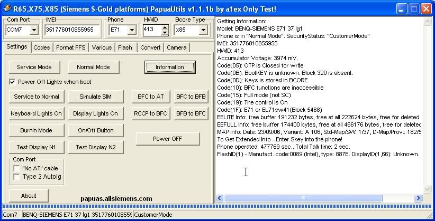435x221 pixels.
Task: Click the BFB to BFC button
Action: (191, 114)
